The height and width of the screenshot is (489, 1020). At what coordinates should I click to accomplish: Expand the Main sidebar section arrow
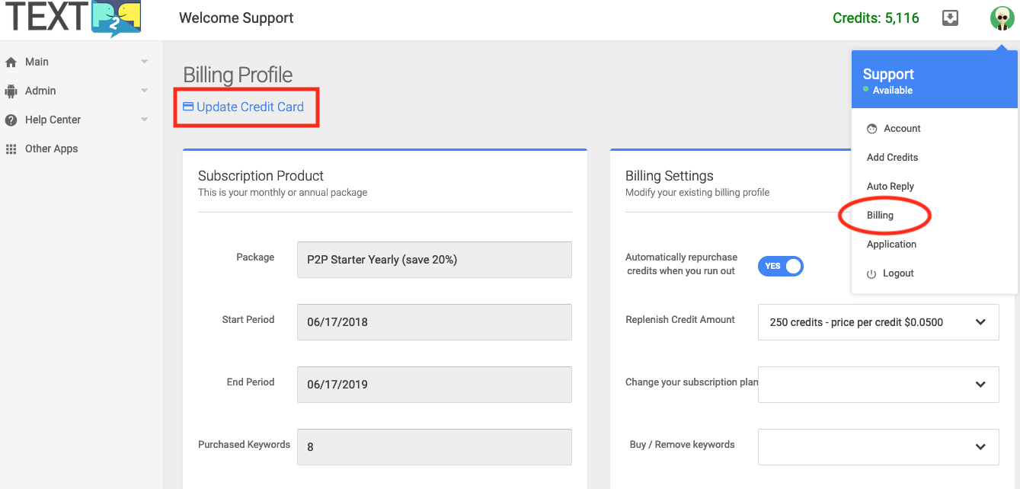click(x=144, y=62)
